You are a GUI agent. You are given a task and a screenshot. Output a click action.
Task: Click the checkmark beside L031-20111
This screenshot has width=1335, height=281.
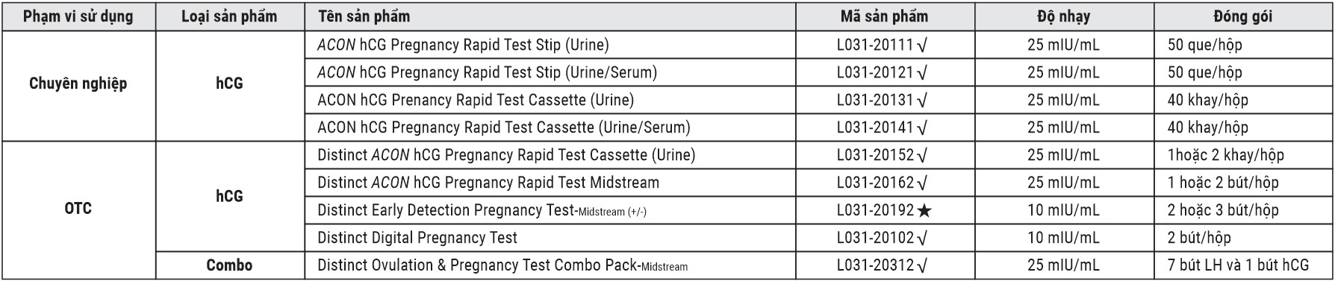click(x=922, y=45)
